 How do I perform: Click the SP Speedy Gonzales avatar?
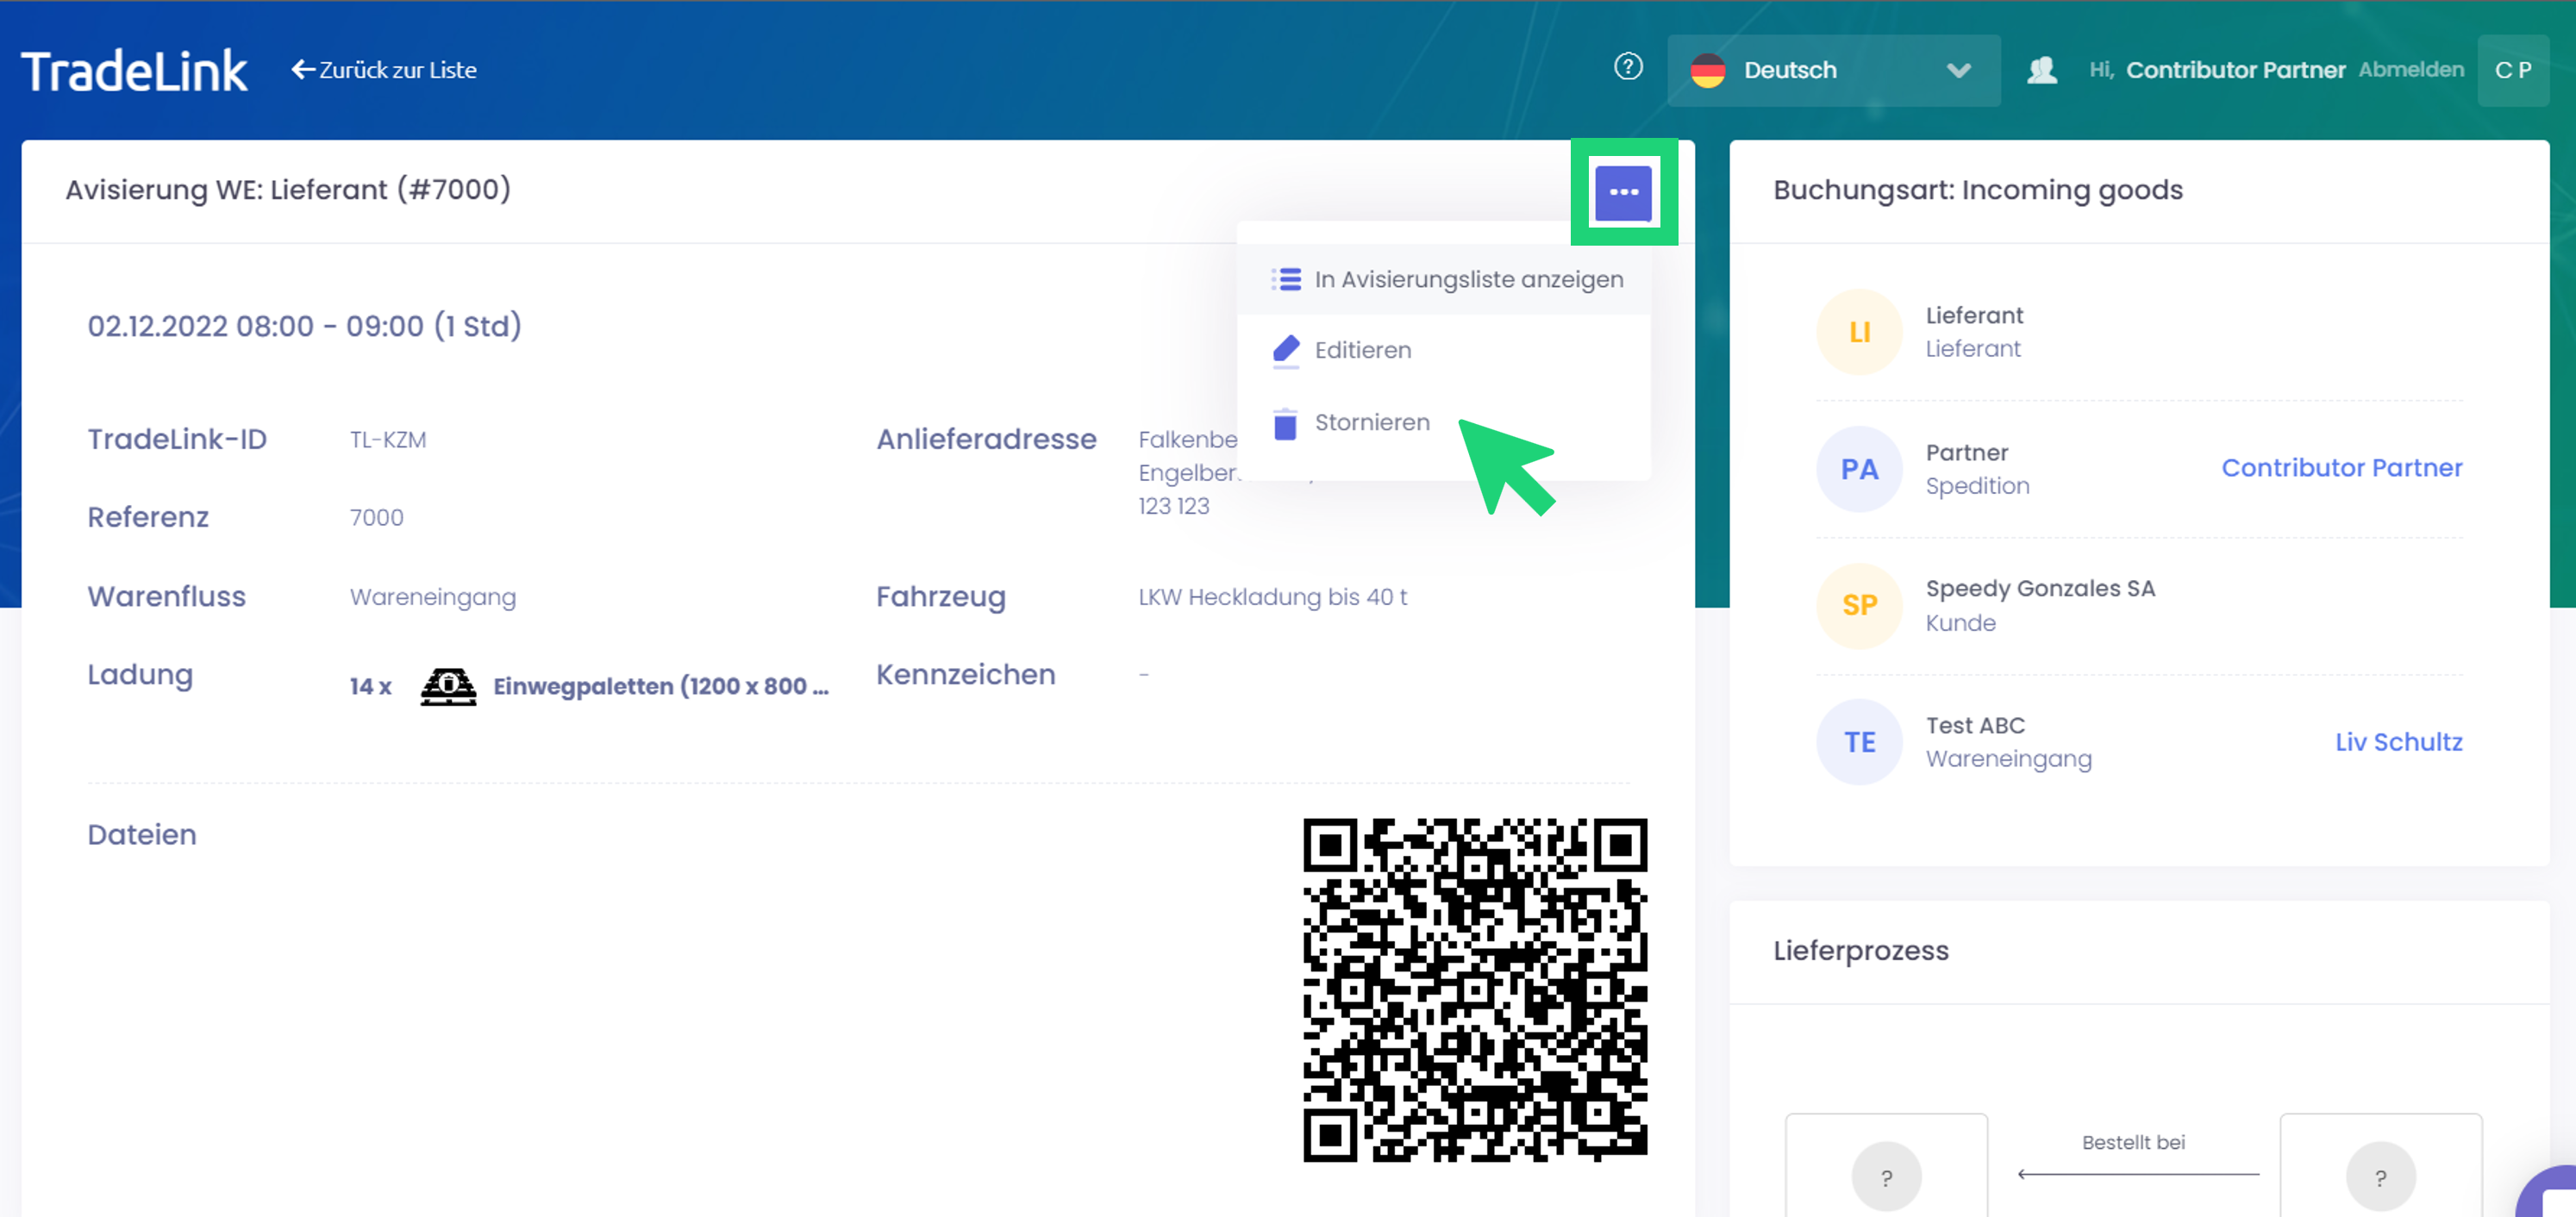[x=1858, y=605]
